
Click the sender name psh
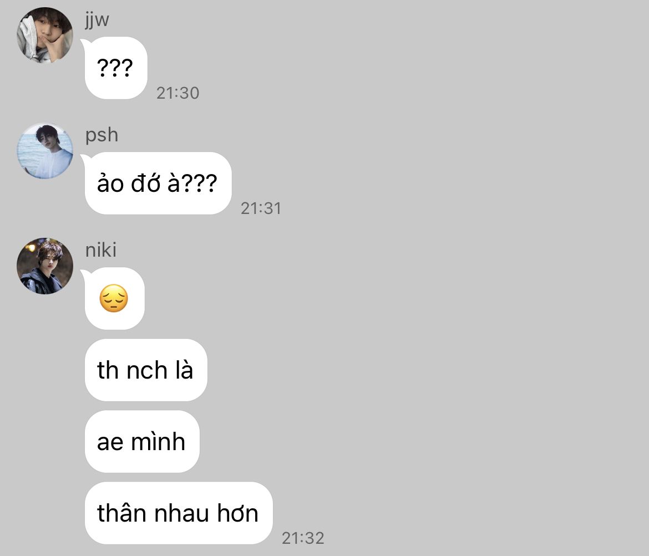(102, 135)
